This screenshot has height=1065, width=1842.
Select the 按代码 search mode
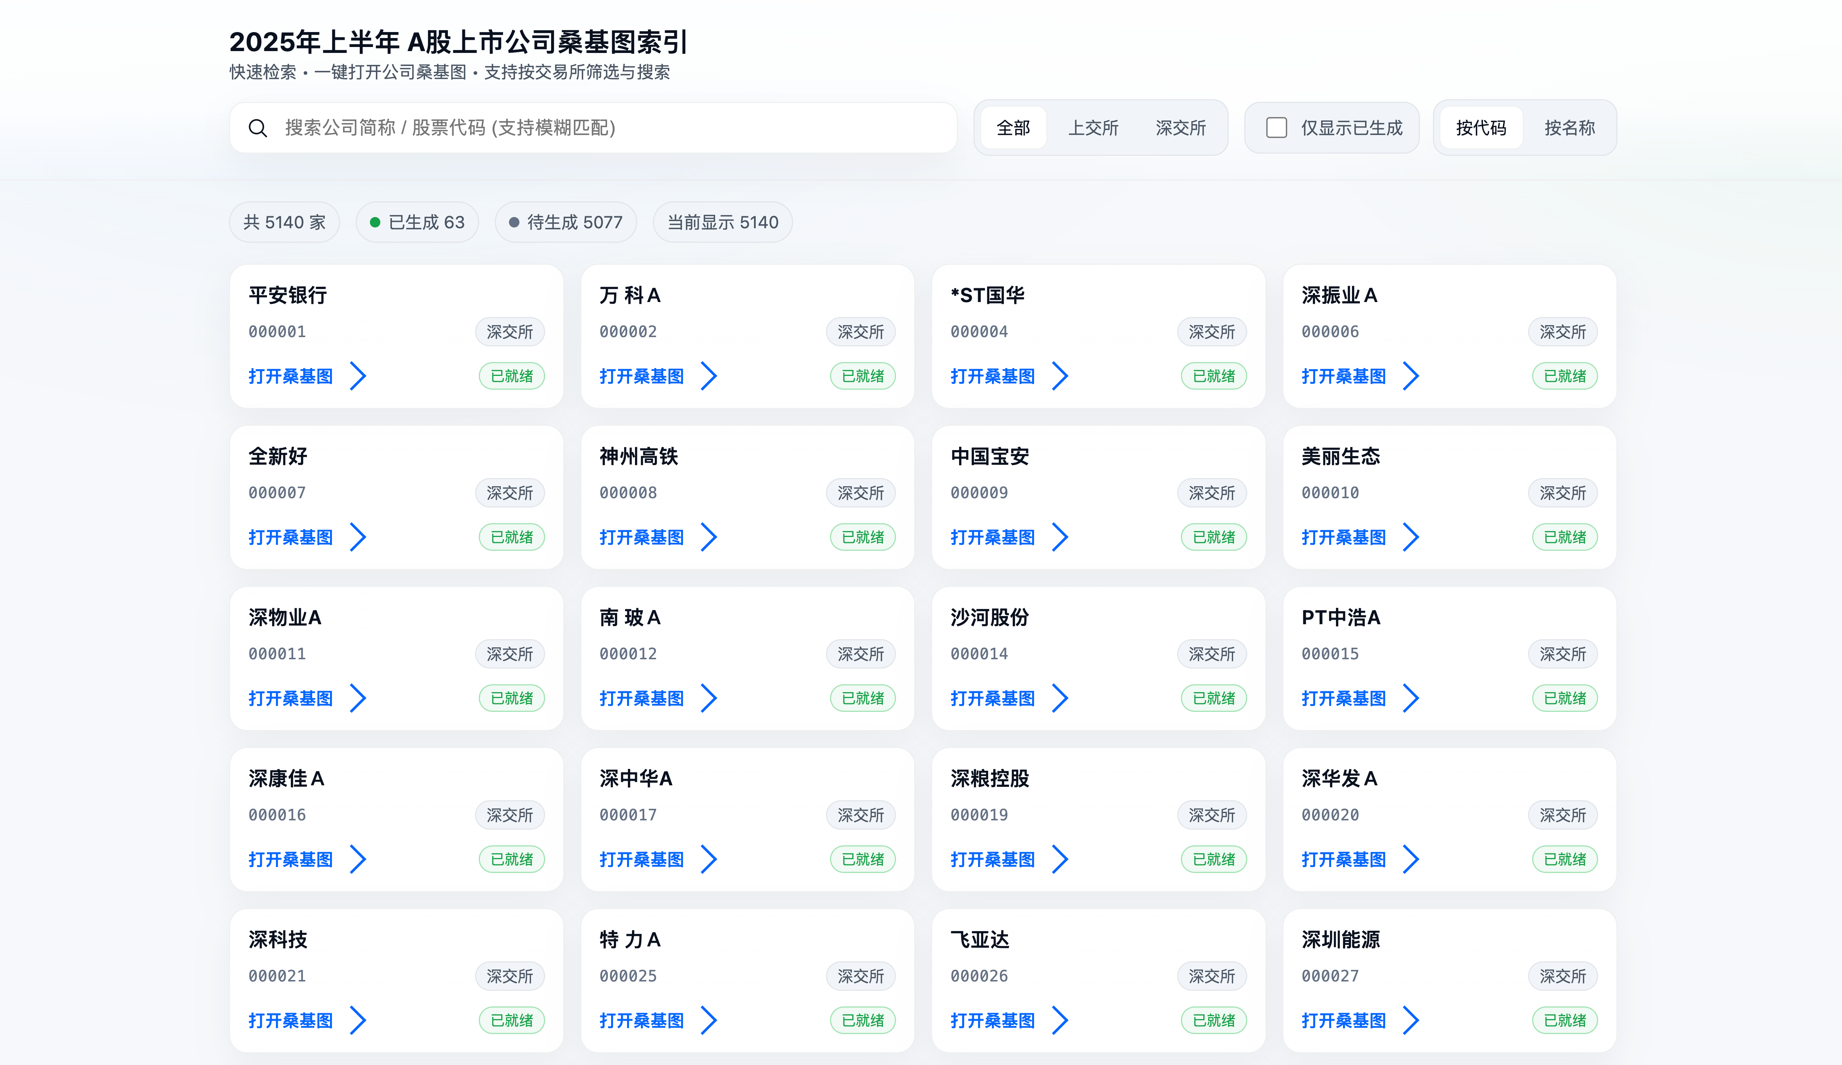(1480, 127)
